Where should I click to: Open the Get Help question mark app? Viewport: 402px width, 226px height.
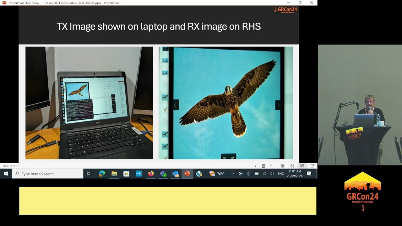(x=199, y=174)
